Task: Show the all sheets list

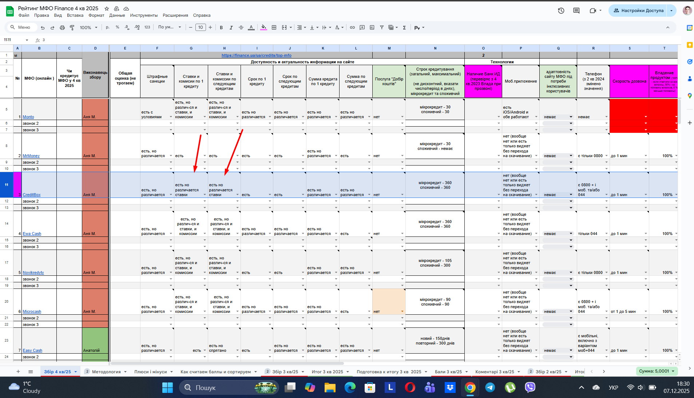Action: pyautogui.click(x=31, y=371)
